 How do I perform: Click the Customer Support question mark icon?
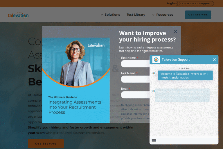pyautogui.click(x=179, y=3)
